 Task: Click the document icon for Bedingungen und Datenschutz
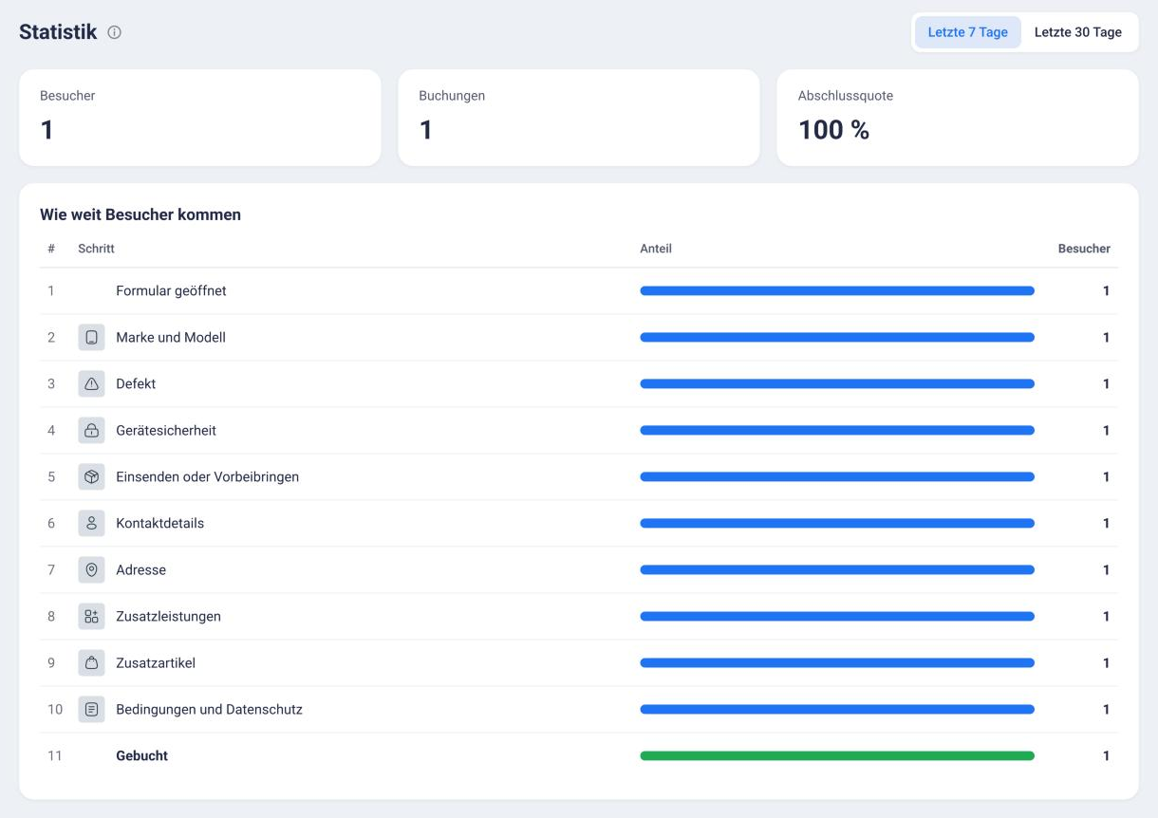coord(91,709)
